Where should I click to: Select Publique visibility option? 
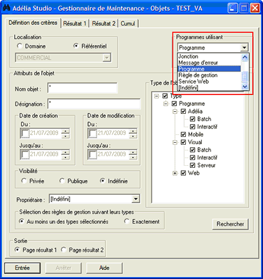tap(62, 181)
